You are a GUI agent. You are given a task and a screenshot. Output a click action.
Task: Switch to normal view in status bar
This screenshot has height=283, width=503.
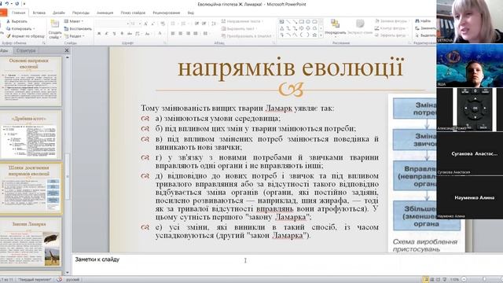coord(425,280)
